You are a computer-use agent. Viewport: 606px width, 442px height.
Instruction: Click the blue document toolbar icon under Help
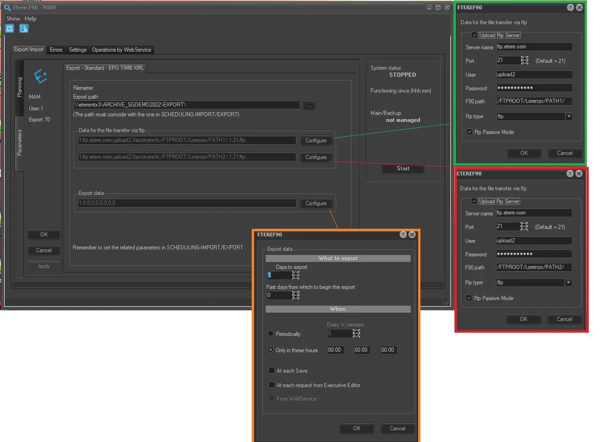tap(24, 29)
